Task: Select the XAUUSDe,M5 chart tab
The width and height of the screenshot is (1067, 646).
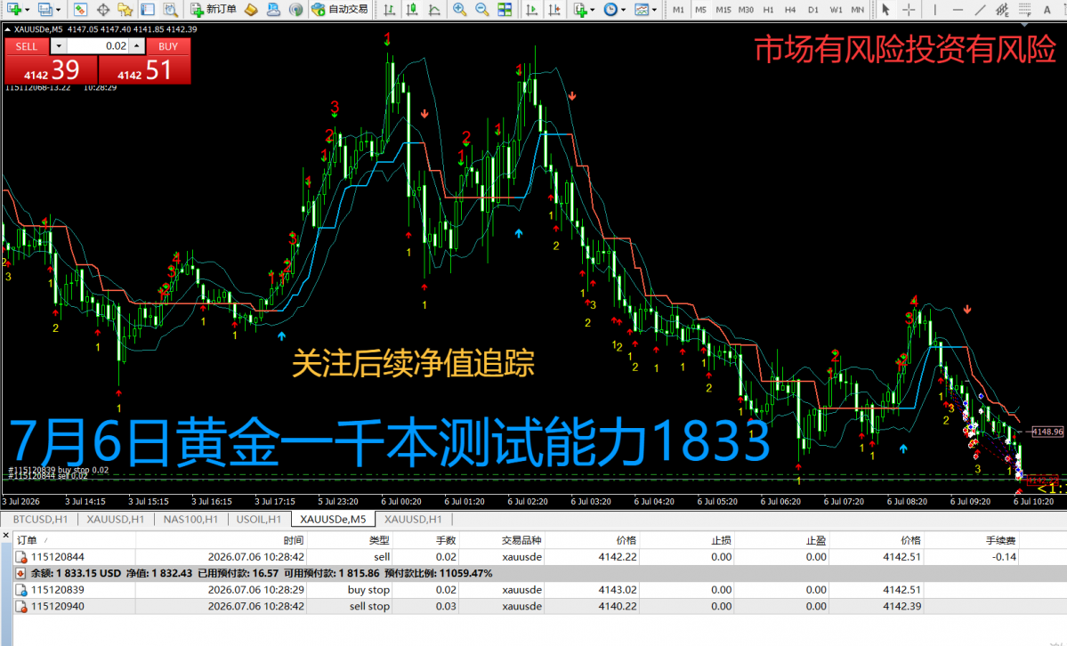Action: pyautogui.click(x=333, y=520)
